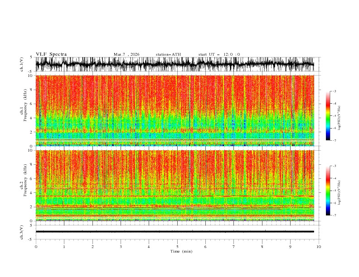Select the "start UT = 12:0 :0" text
Screen dimensions: 359x277
pos(219,54)
